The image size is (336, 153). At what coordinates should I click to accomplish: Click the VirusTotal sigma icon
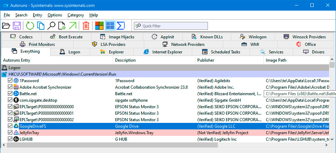pos(121,26)
